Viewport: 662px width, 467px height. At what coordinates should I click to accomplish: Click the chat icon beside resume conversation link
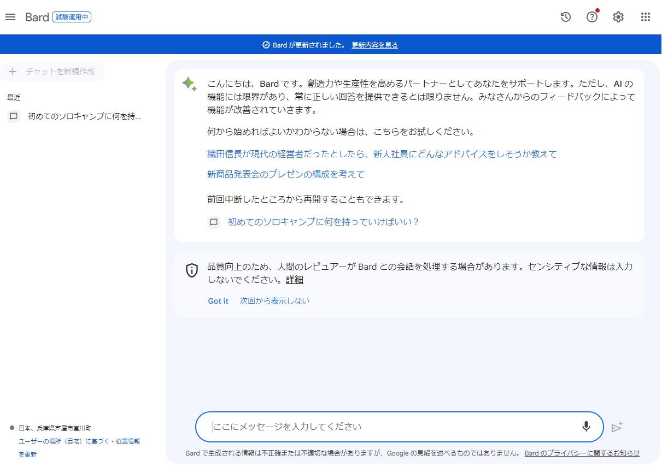[x=214, y=222]
